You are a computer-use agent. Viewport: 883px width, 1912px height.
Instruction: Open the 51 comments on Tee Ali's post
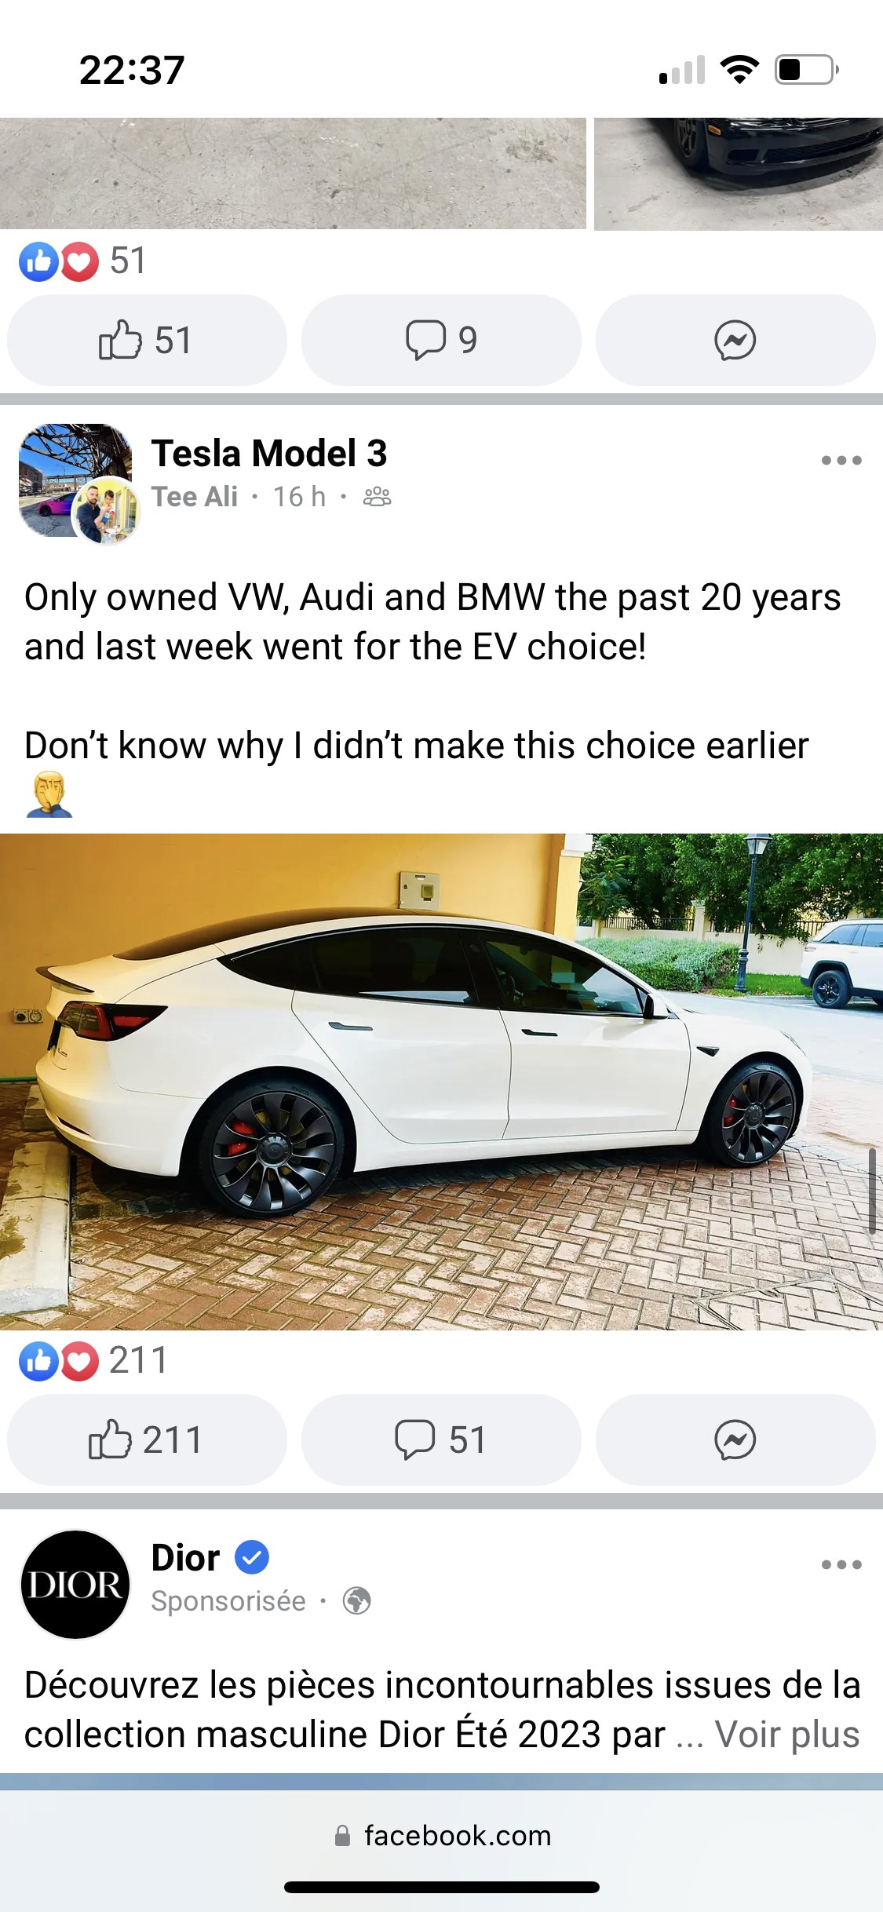tap(441, 1439)
